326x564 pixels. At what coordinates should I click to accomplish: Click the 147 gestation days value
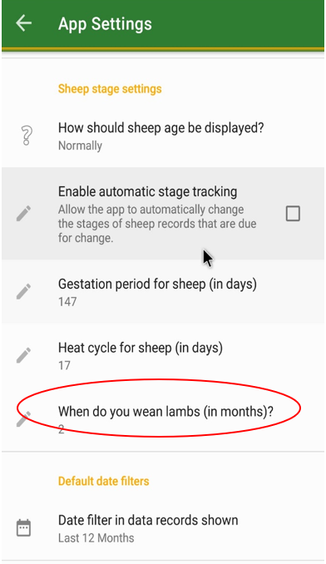click(67, 301)
